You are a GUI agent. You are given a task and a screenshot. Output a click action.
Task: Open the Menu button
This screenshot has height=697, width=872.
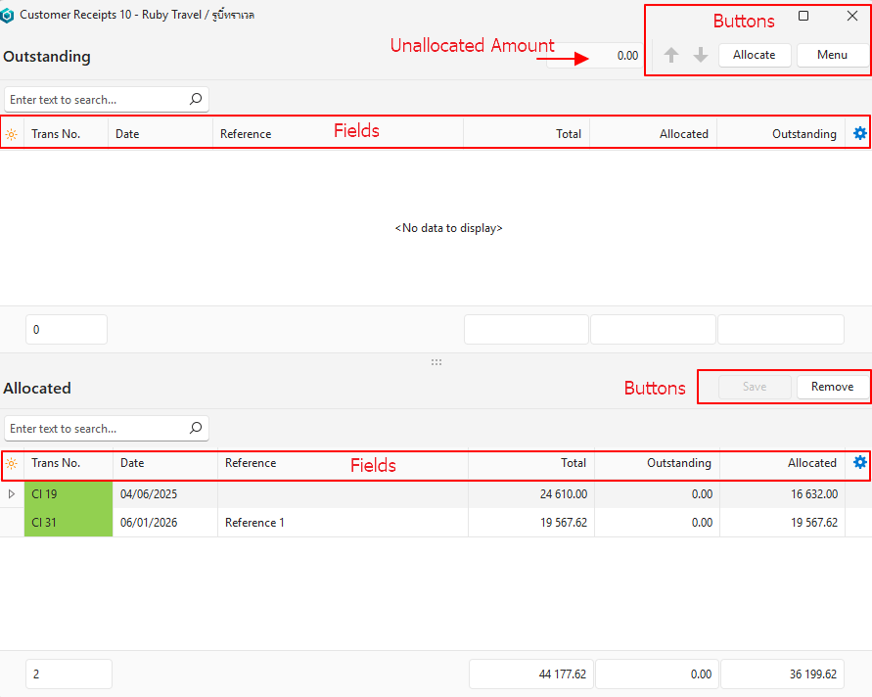tap(832, 55)
